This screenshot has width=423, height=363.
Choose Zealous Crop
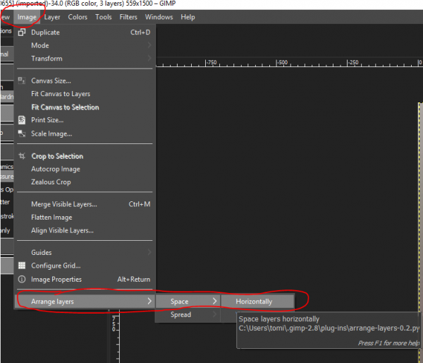(x=85, y=182)
